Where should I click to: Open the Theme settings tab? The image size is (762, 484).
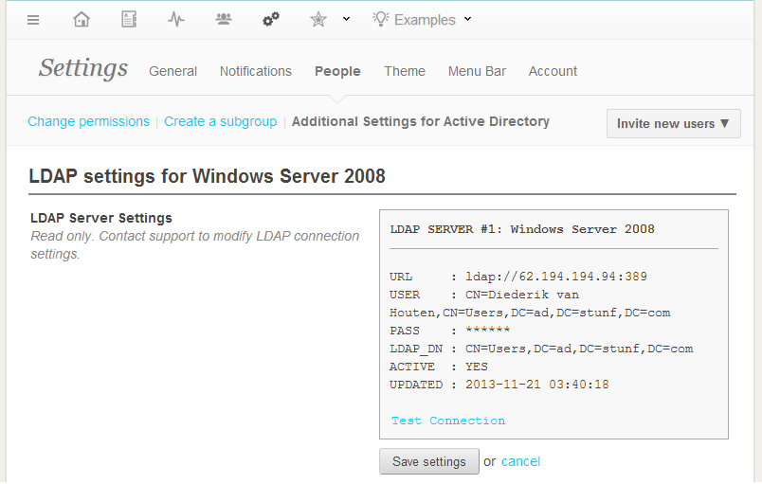pyautogui.click(x=405, y=71)
